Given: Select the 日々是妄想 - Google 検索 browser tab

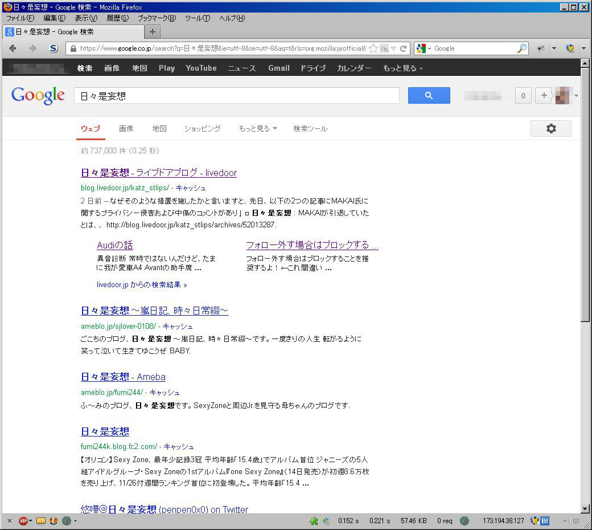Looking at the screenshot, I should 73,32.
